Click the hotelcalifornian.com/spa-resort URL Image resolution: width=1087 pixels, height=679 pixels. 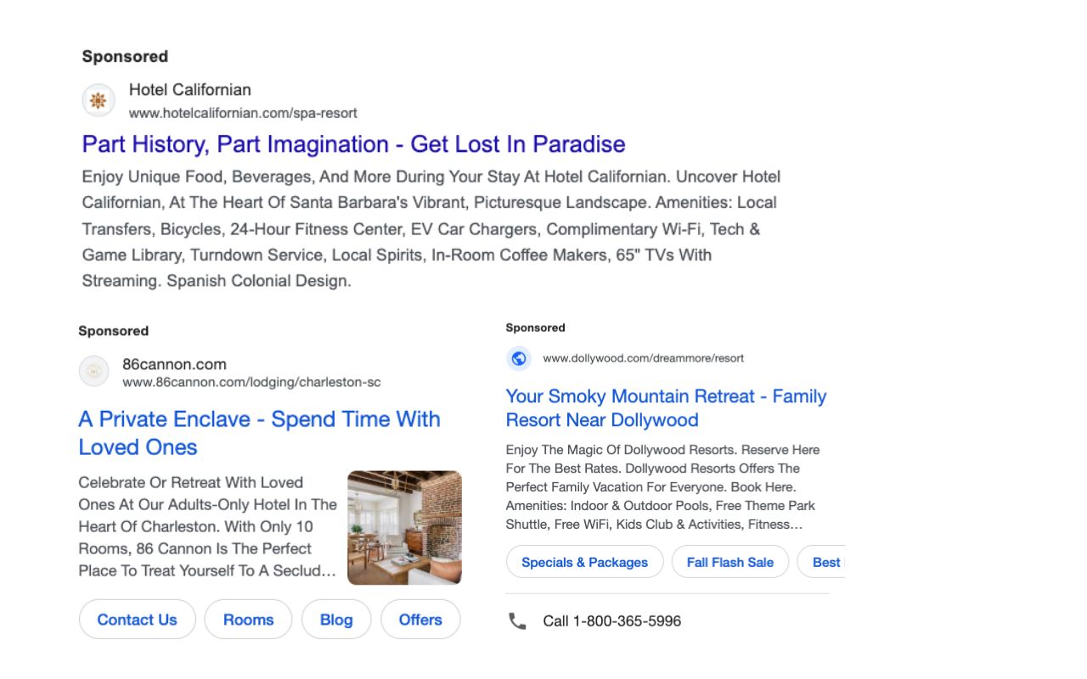click(243, 113)
